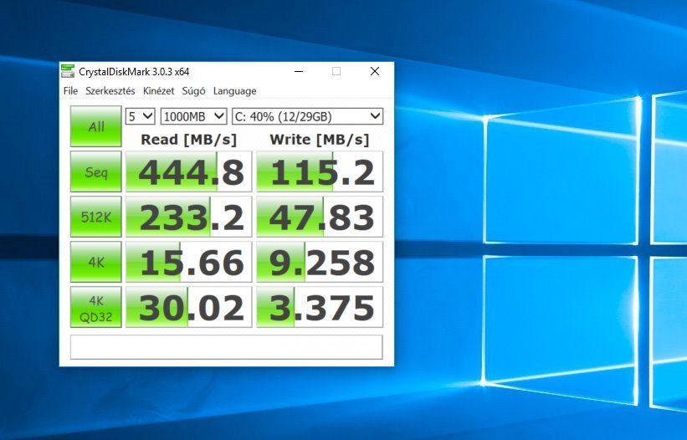Open the Súgó menu
The height and width of the screenshot is (440, 687).
[193, 91]
